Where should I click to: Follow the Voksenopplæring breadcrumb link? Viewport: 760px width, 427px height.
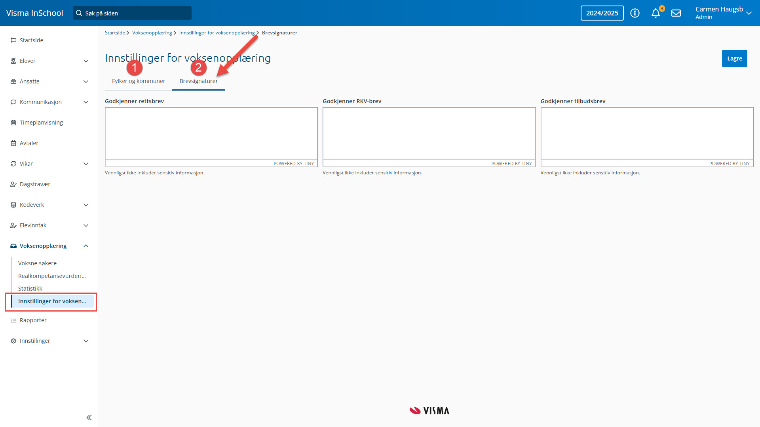click(x=152, y=33)
